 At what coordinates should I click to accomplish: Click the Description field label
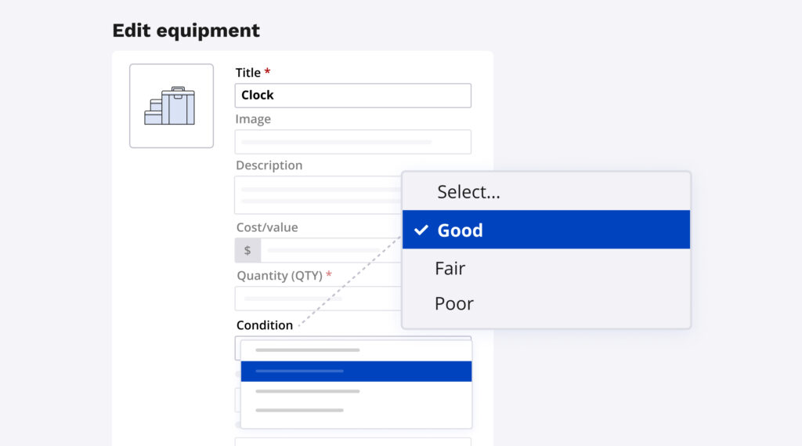(269, 165)
